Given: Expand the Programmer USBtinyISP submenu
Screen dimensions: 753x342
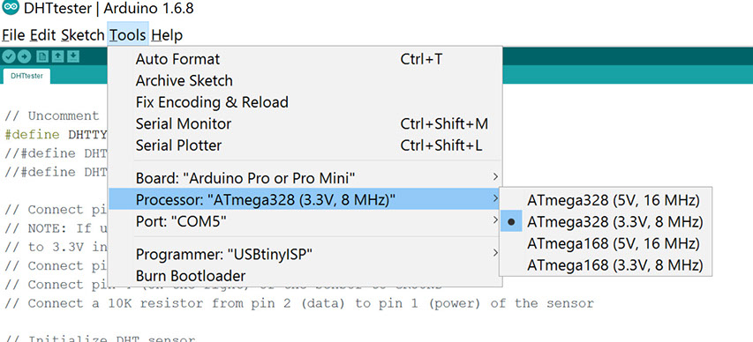Looking at the screenshot, I should point(305,254).
